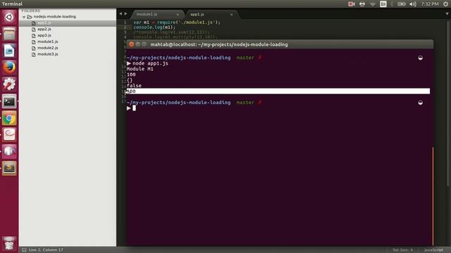
Task: Open sound volume indicator
Action: pos(413,4)
